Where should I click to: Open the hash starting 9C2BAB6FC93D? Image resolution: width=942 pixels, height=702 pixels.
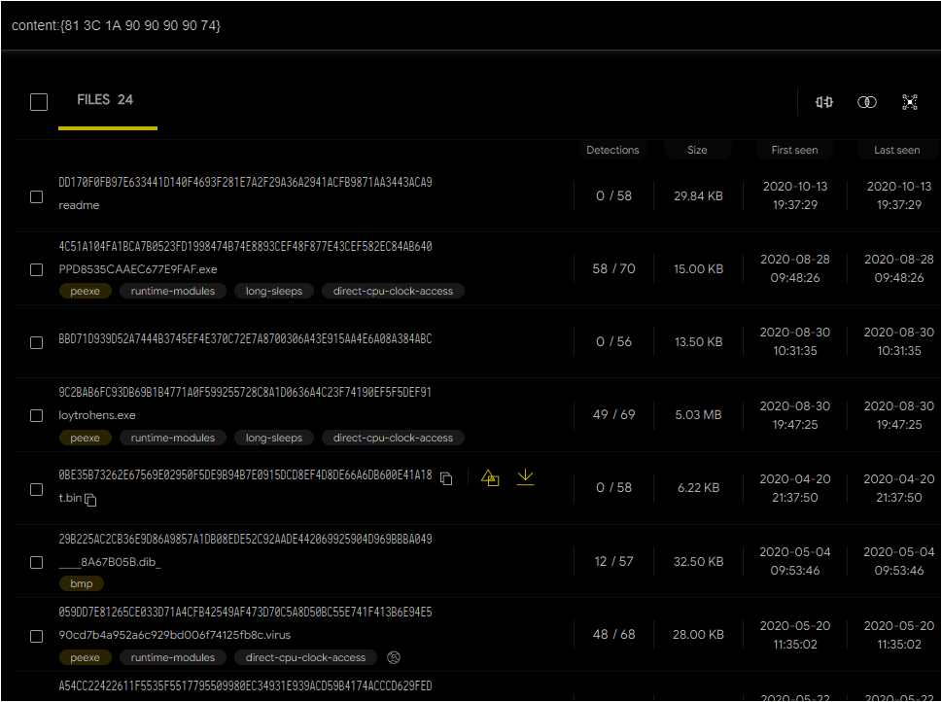[x=245, y=393]
